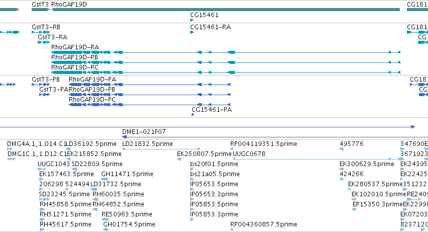Select the LD36192.5prime EST label

click(x=92, y=144)
